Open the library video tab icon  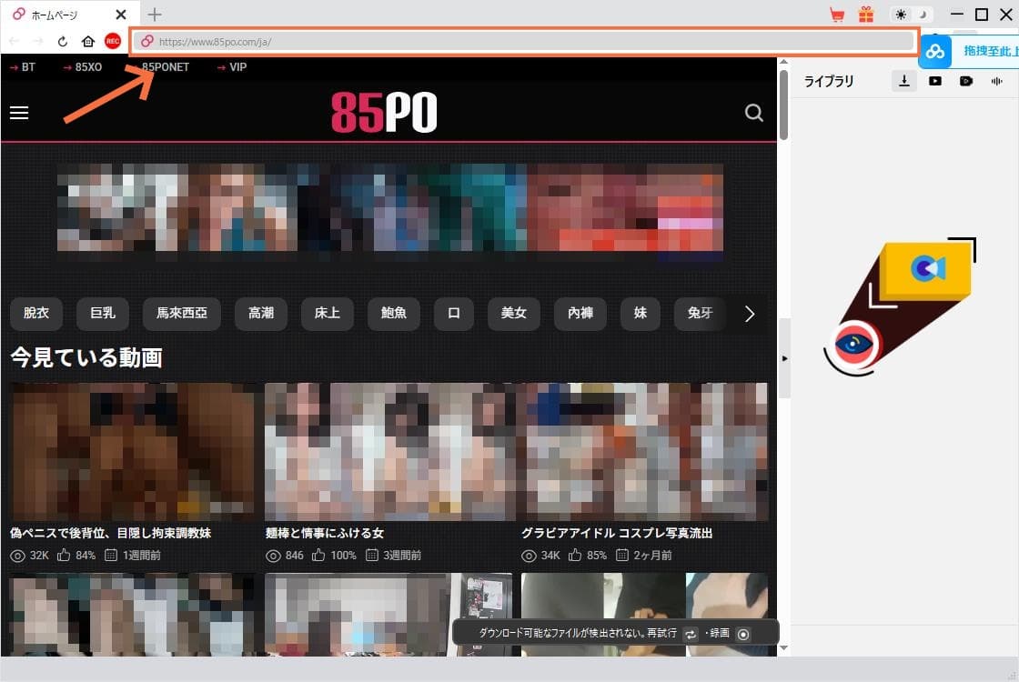935,81
